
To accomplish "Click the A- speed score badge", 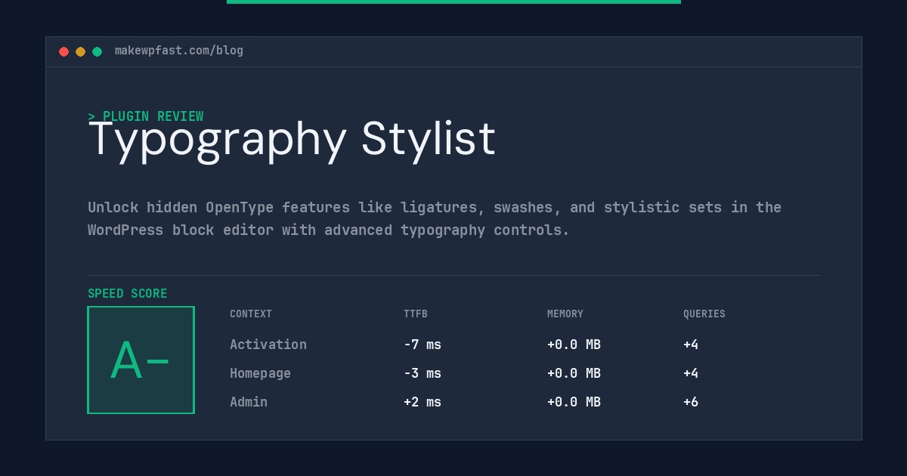I will [141, 360].
